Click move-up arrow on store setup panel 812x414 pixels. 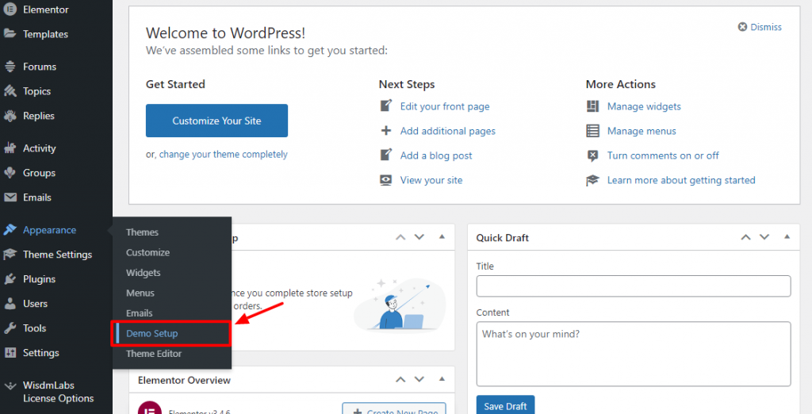(400, 237)
